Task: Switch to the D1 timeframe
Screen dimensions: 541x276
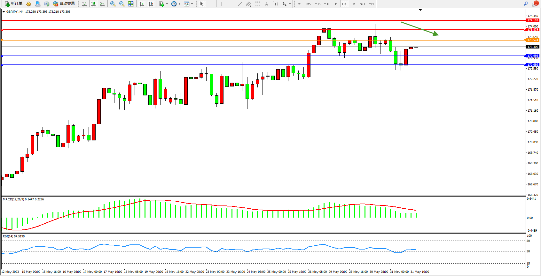Action: tap(353, 4)
